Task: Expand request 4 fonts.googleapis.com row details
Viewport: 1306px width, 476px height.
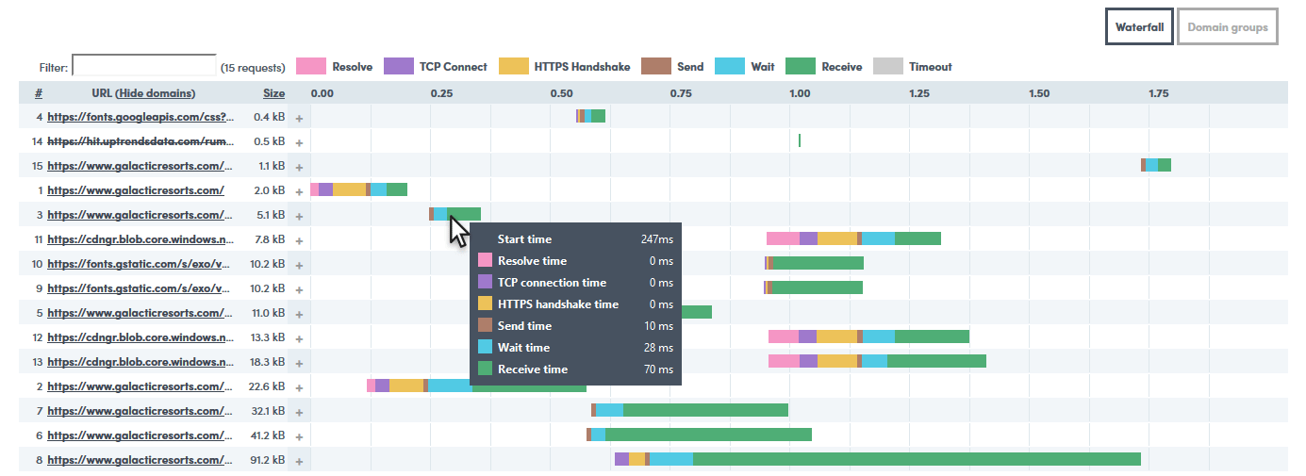Action: (x=299, y=118)
